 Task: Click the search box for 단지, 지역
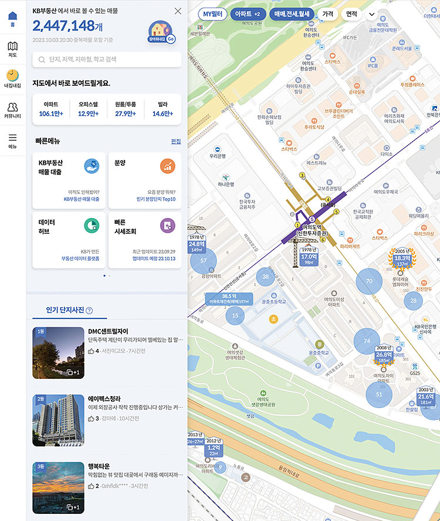(x=107, y=59)
